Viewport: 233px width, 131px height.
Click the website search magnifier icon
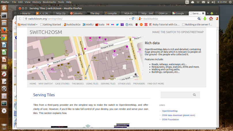[x=194, y=95]
